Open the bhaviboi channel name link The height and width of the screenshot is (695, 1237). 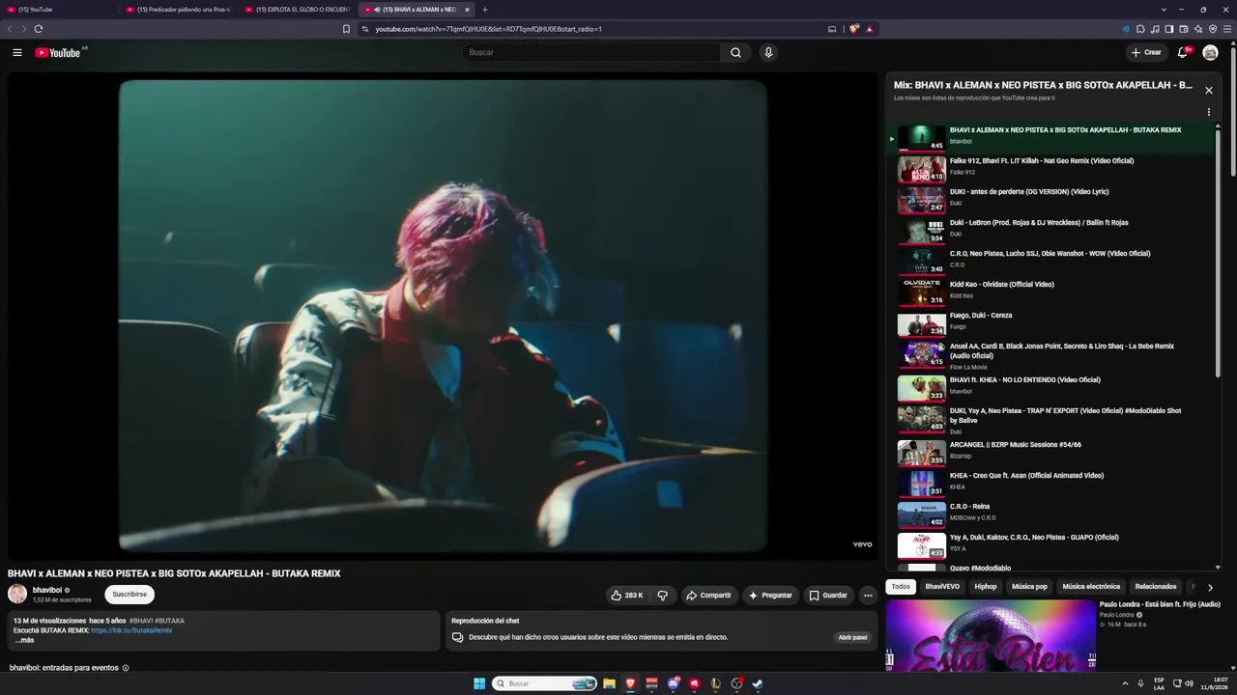click(x=47, y=590)
